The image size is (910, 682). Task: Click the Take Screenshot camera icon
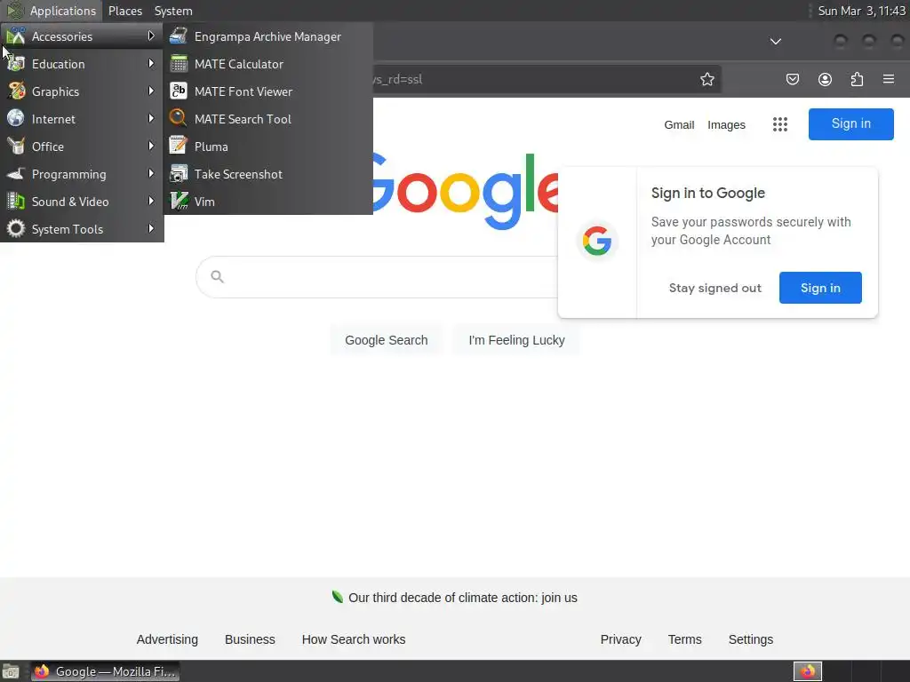click(178, 173)
